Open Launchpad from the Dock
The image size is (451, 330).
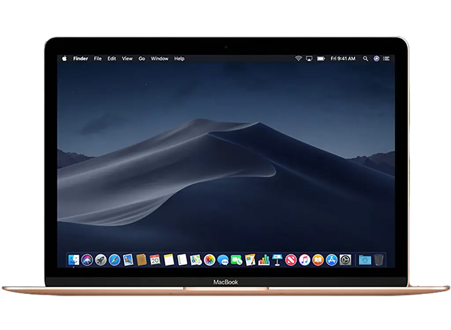(x=100, y=260)
